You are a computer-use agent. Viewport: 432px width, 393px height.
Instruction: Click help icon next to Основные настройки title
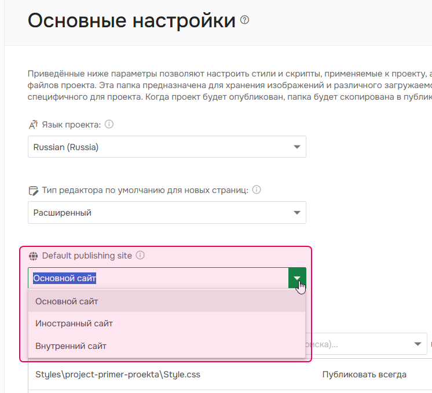[x=244, y=20]
